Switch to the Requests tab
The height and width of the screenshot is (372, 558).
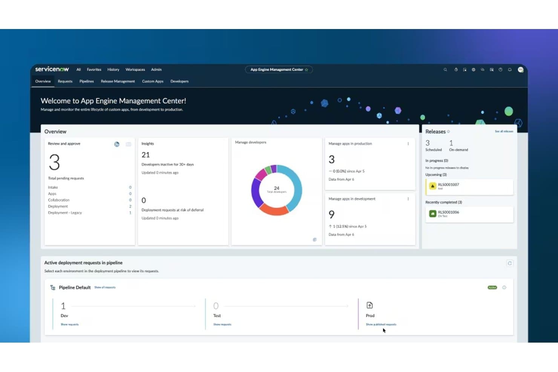(65, 81)
